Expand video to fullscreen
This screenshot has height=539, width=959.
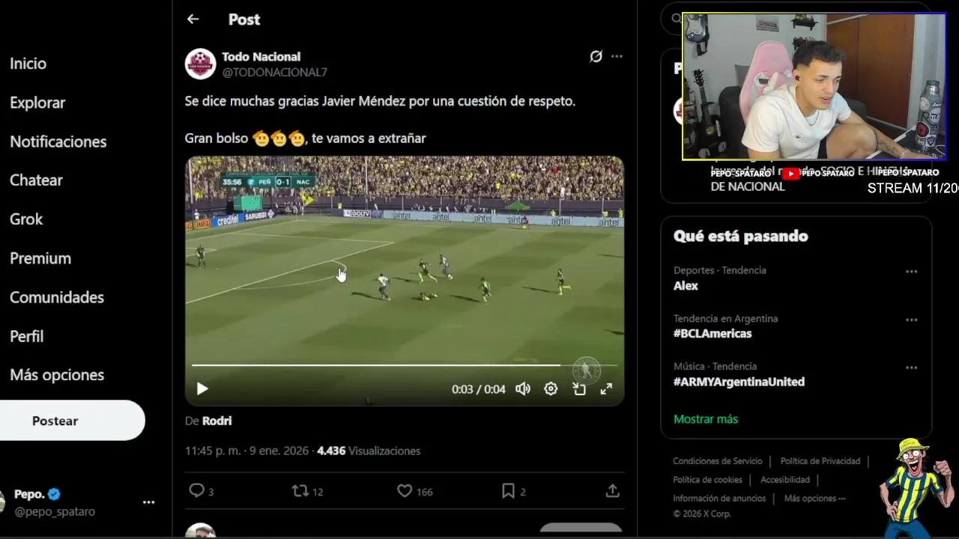point(606,389)
